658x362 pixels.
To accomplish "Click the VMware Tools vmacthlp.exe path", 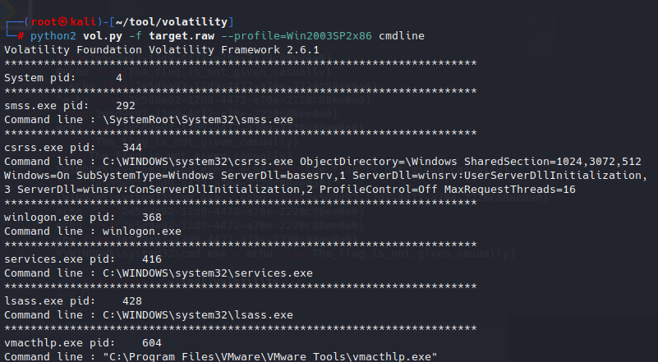I will tap(270, 356).
